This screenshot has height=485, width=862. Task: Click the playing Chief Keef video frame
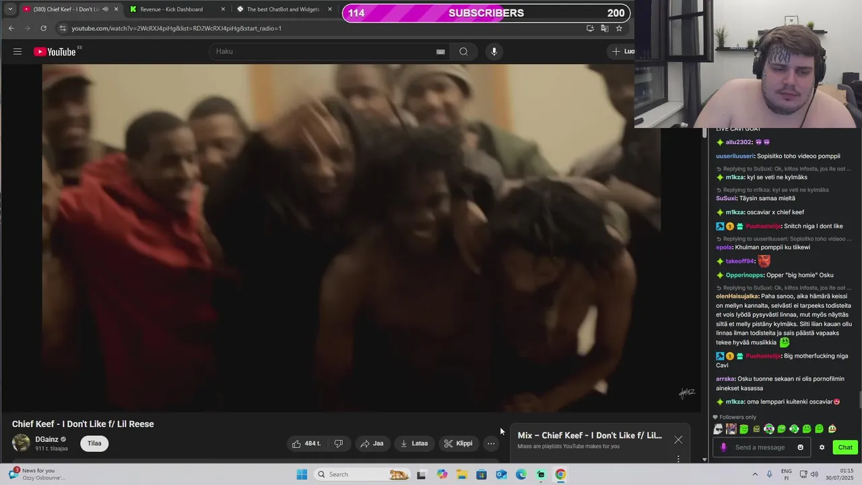[350, 237]
